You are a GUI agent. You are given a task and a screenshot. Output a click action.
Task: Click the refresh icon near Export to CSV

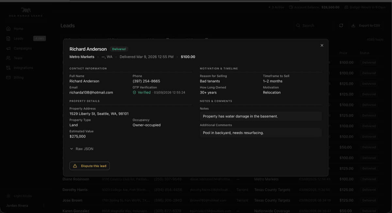pos(341,25)
